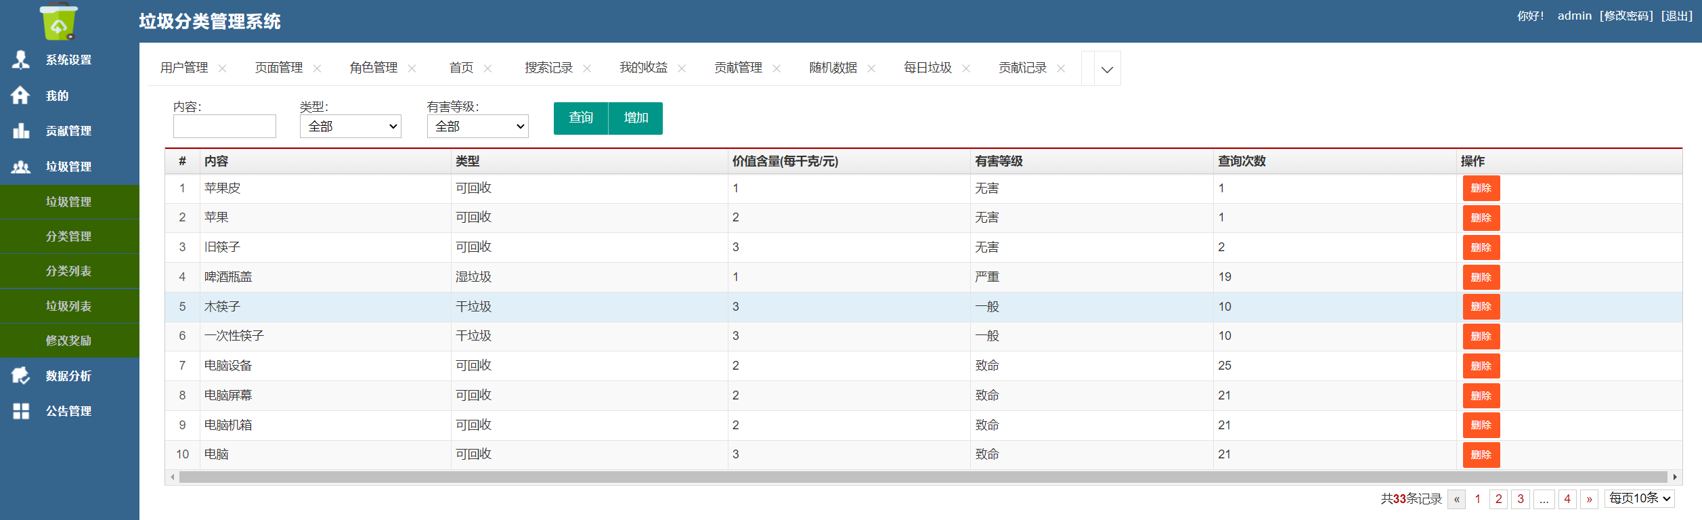Image resolution: width=1702 pixels, height=520 pixels.
Task: Open the 垃圾列表 submenu item
Action: tap(69, 306)
